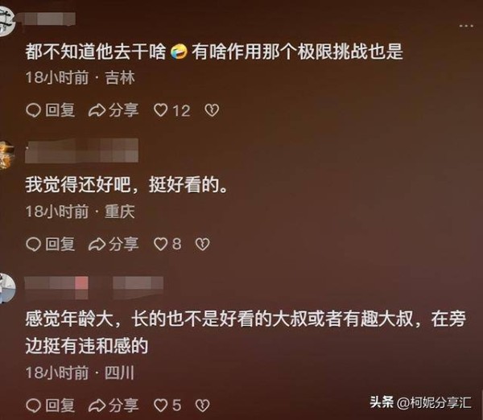Select comment text starting 感觉年龄大
Screen dimensions: 483x420
[x=246, y=332]
